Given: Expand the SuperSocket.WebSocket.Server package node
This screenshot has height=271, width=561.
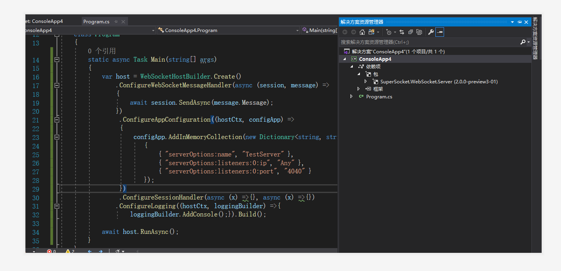Looking at the screenshot, I should (x=365, y=81).
